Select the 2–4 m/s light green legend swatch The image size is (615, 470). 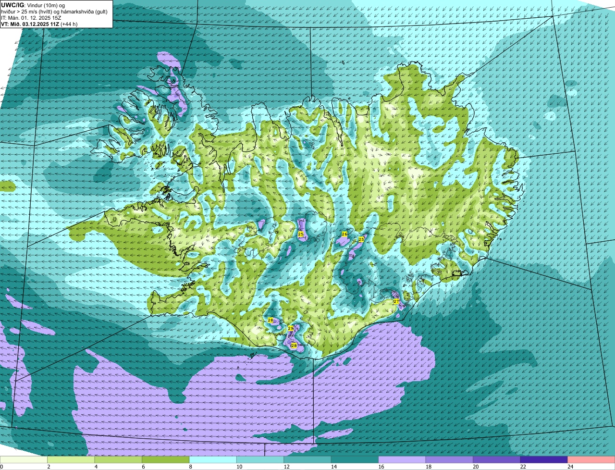71,459
